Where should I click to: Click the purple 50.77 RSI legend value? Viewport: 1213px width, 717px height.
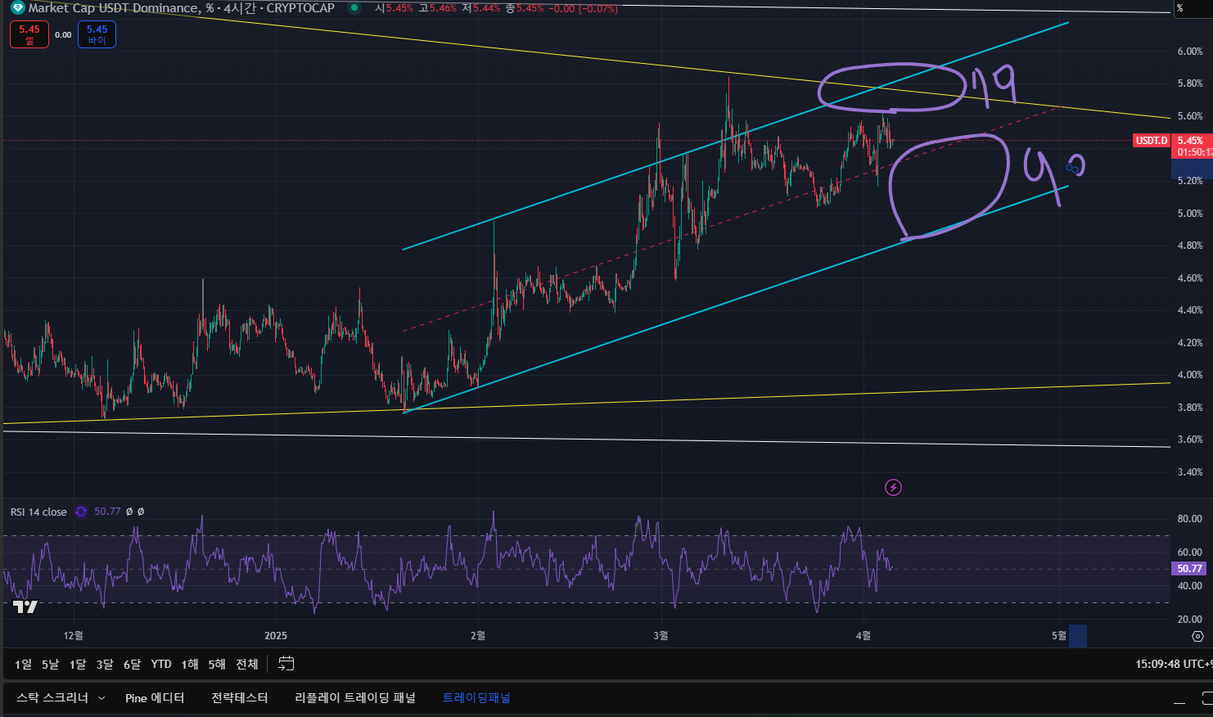(107, 512)
